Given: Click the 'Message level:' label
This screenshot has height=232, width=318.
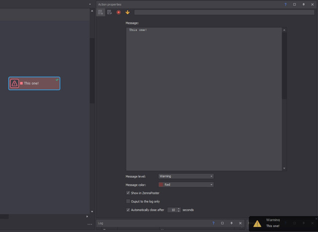Looking at the screenshot, I should tap(136, 177).
